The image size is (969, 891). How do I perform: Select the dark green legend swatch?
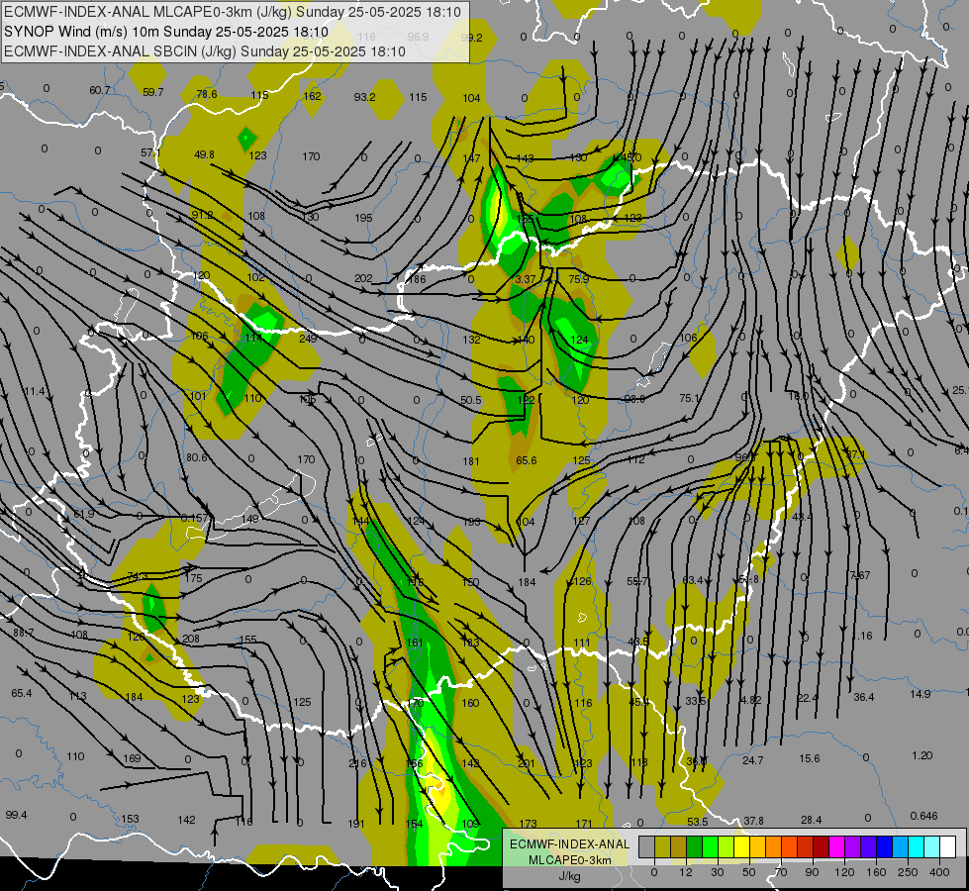click(x=694, y=846)
